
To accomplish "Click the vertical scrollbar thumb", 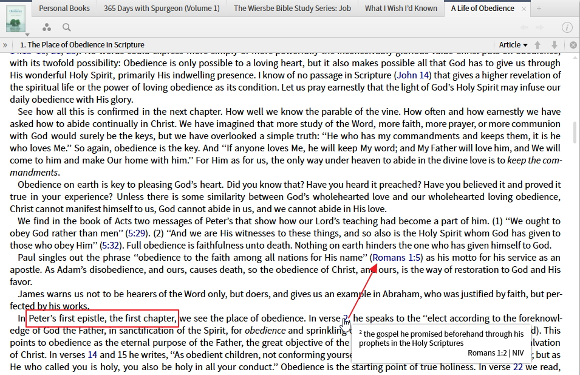I will click(575, 132).
